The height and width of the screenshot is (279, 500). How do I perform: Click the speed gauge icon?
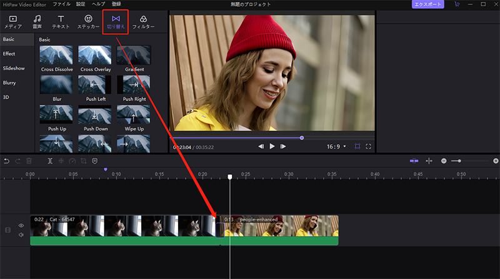[x=72, y=161]
